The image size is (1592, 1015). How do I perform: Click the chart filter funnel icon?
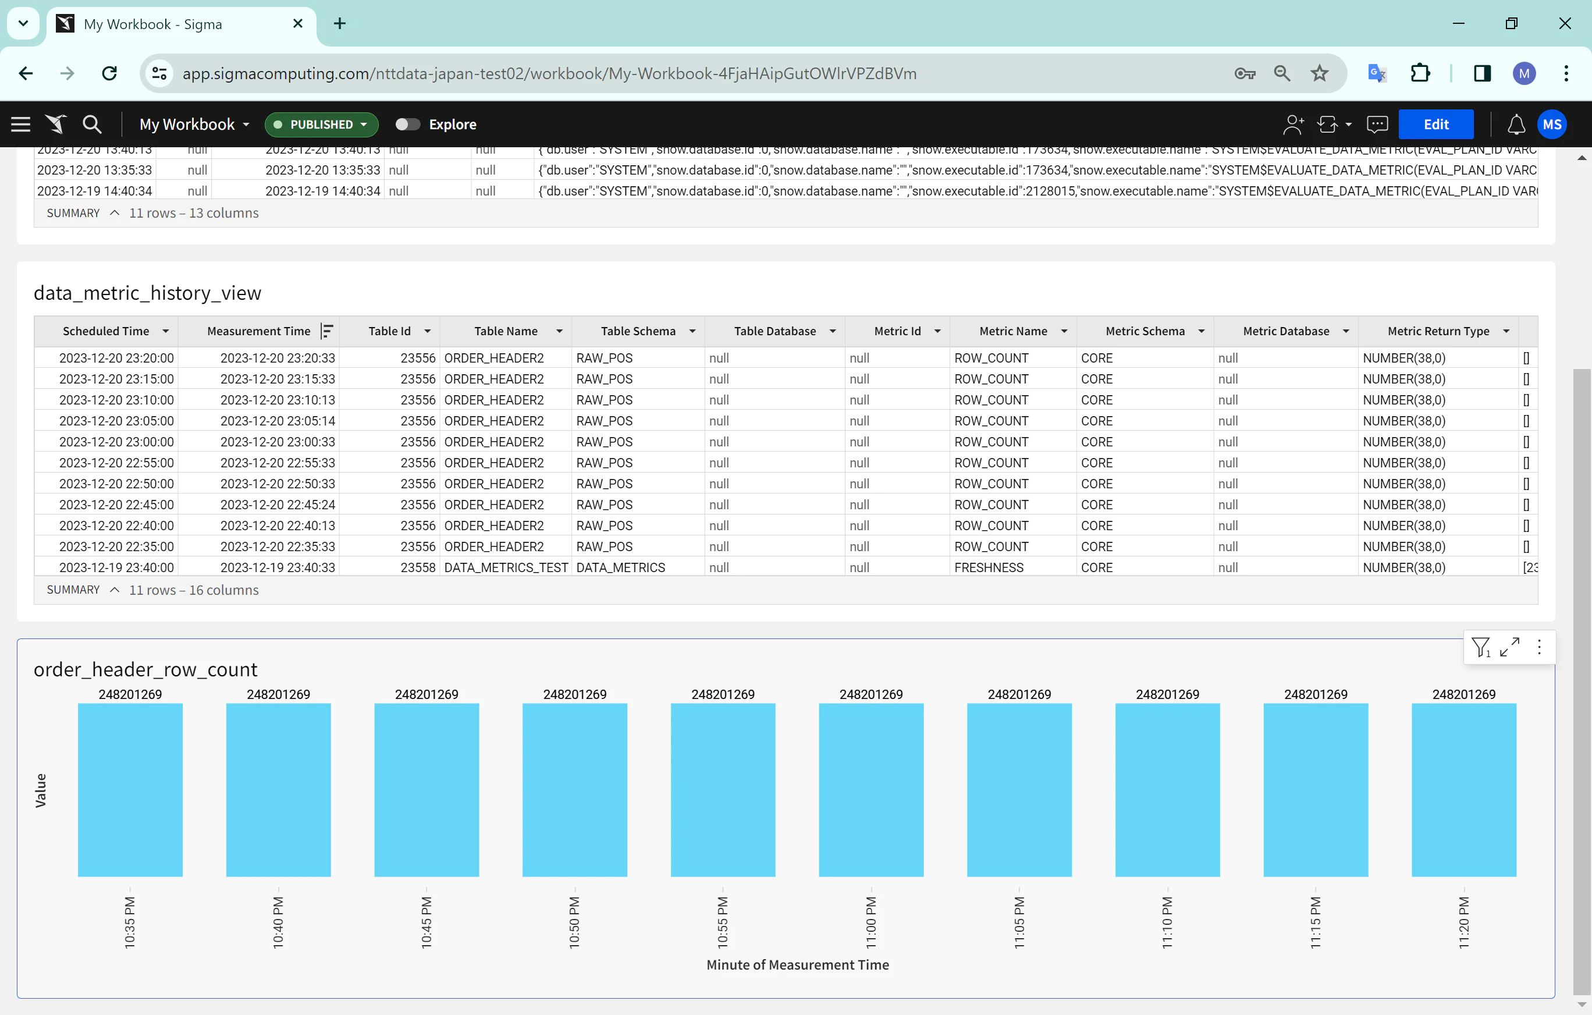click(x=1481, y=647)
